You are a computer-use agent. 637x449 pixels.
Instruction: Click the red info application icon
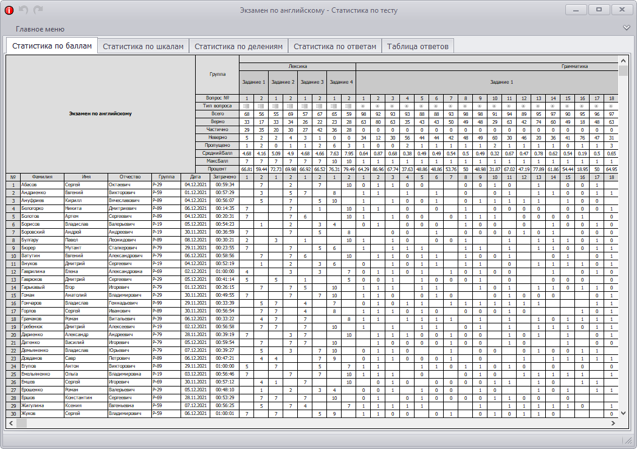9,10
